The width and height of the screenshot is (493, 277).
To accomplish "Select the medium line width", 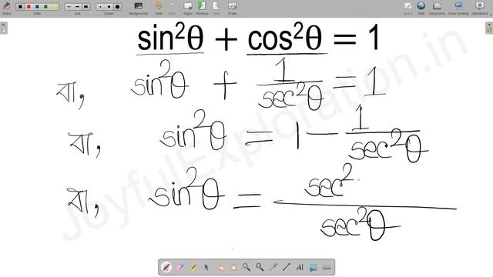I will point(77,7).
